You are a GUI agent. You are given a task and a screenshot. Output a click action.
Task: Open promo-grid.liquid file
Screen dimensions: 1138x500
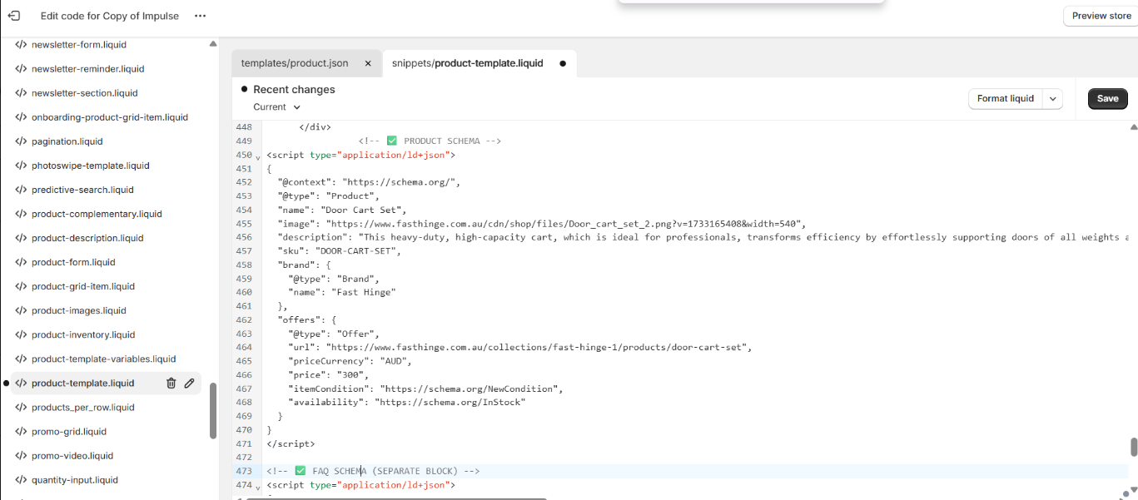click(69, 432)
